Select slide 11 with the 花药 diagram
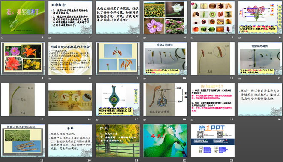The image size is (283, 162). 213,58
